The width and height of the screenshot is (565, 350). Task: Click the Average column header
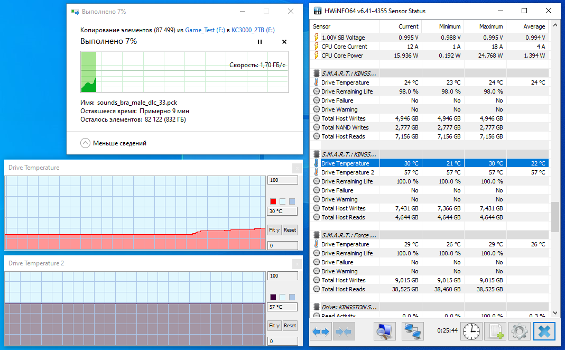(x=527, y=26)
